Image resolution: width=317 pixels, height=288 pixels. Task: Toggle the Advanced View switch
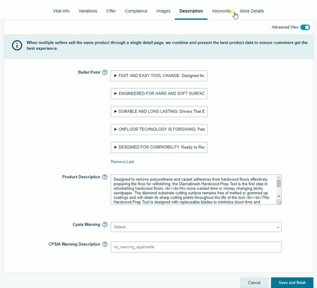(305, 27)
